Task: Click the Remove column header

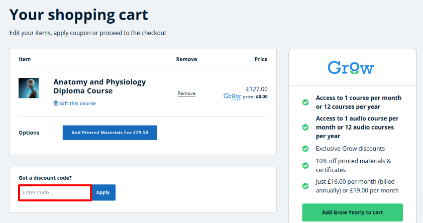Action: 186,59
